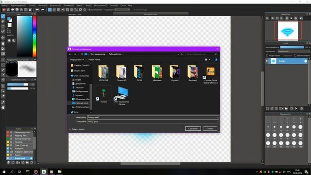
Task: Select the Counter-Strike Global Offensive shortcut
Action: coord(210,74)
